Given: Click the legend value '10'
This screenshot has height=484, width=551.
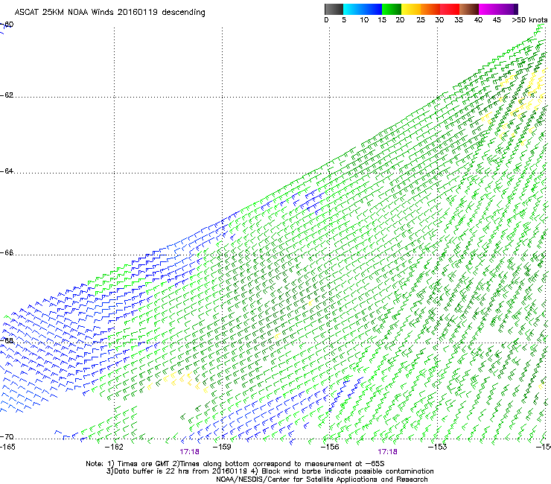Looking at the screenshot, I should point(364,20).
